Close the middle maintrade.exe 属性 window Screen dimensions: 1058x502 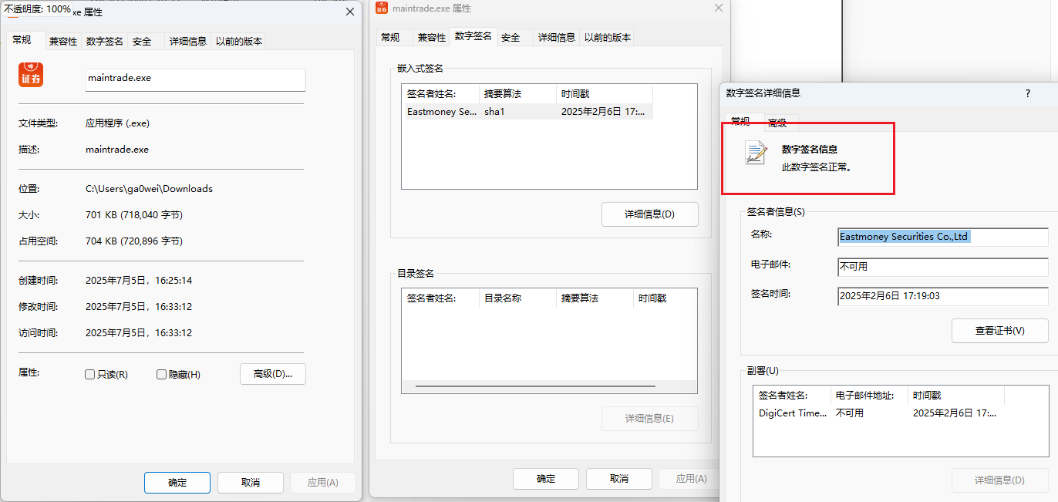coord(719,8)
